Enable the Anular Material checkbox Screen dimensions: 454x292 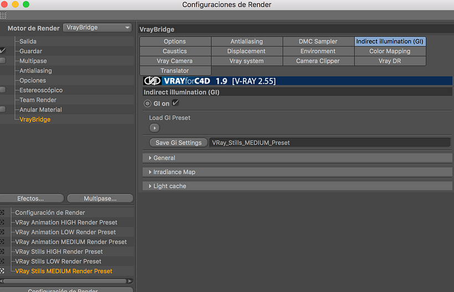(x=3, y=109)
